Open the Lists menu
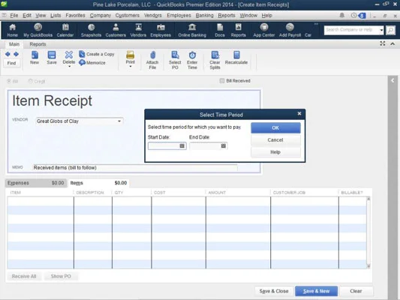 56,16
